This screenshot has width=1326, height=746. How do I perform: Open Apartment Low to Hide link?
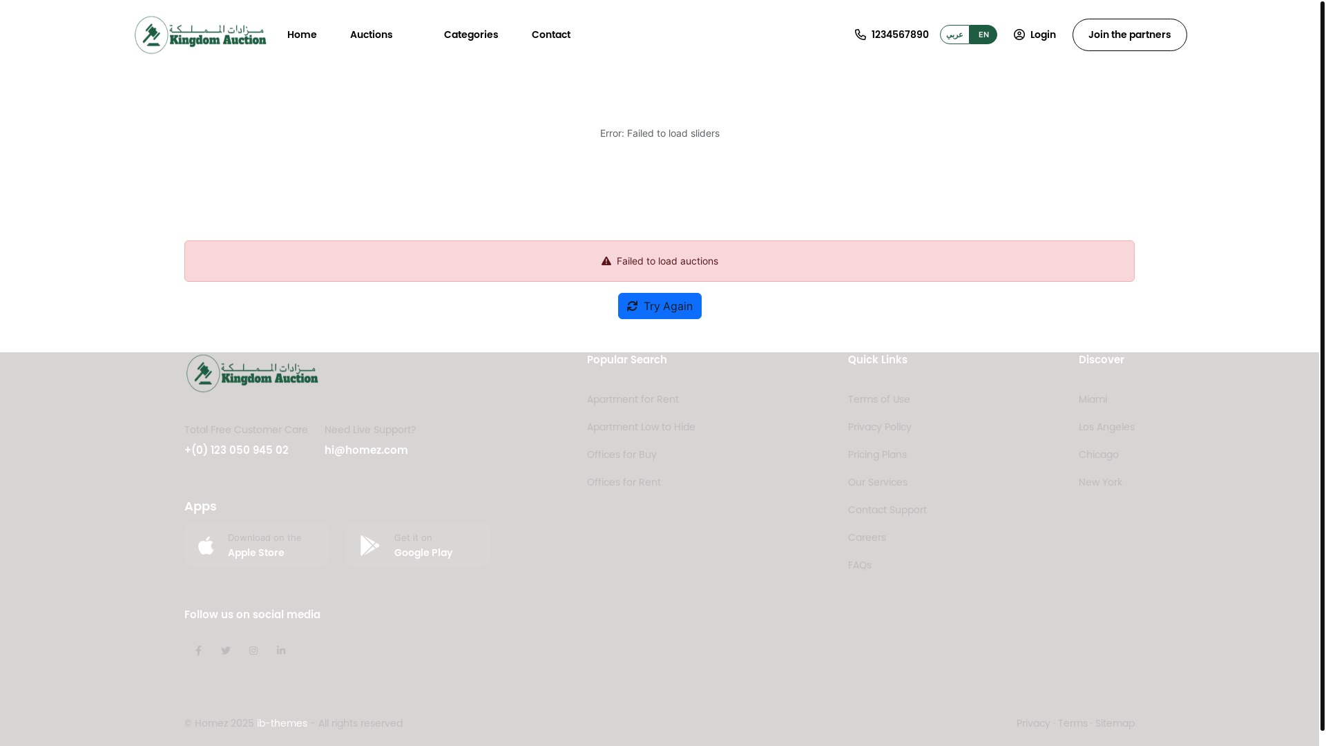tap(641, 427)
